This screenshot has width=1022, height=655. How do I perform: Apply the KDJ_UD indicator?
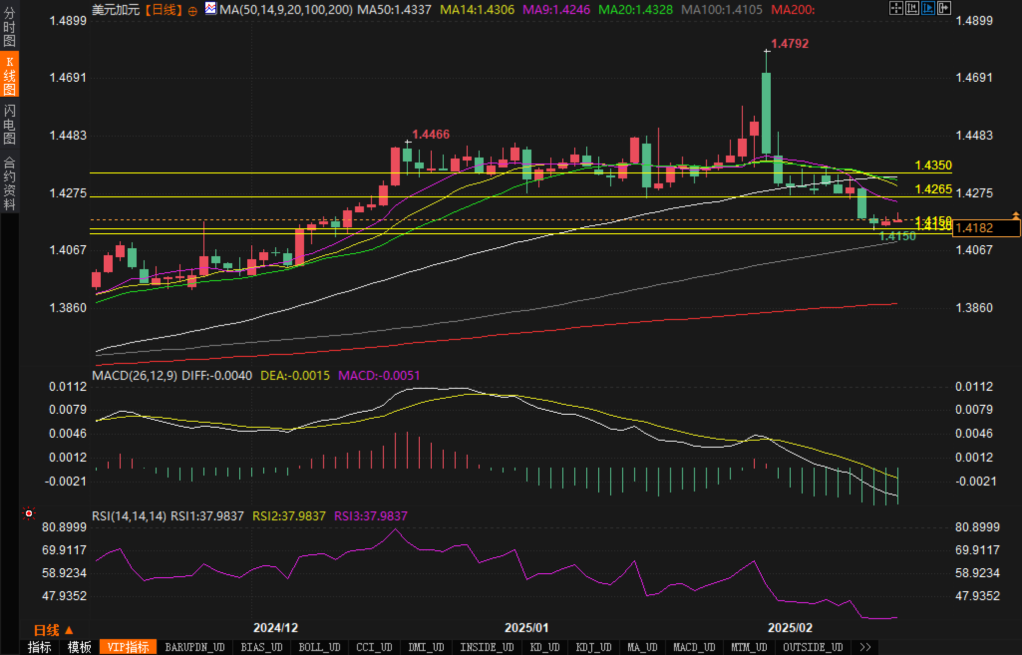(x=594, y=647)
